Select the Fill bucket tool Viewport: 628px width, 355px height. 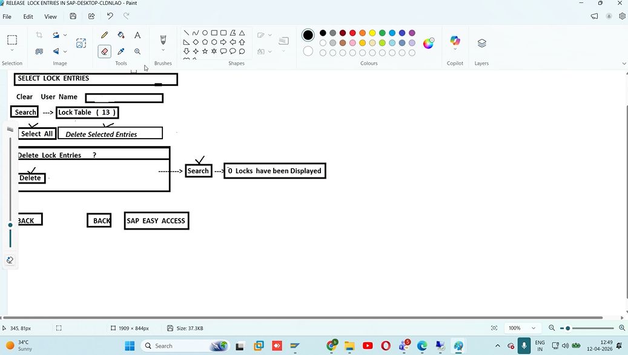121,36
